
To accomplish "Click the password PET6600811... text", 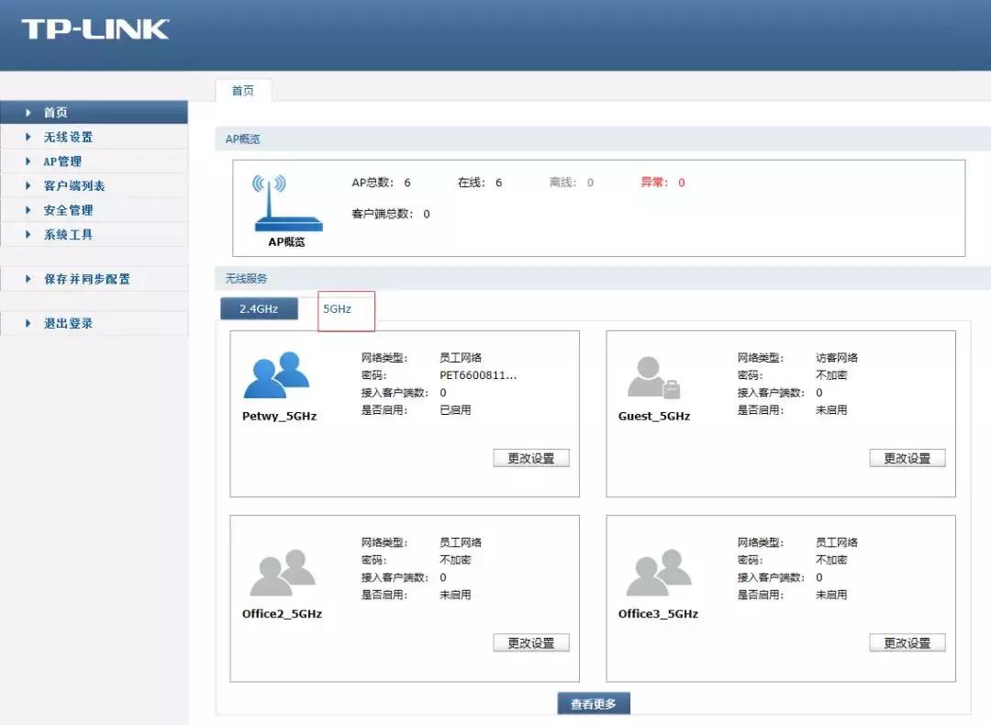I will point(478,374).
